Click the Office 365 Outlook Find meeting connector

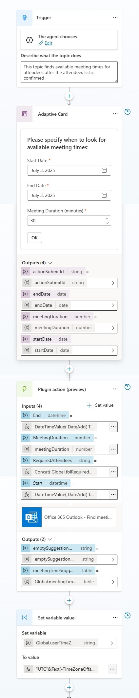(69, 517)
